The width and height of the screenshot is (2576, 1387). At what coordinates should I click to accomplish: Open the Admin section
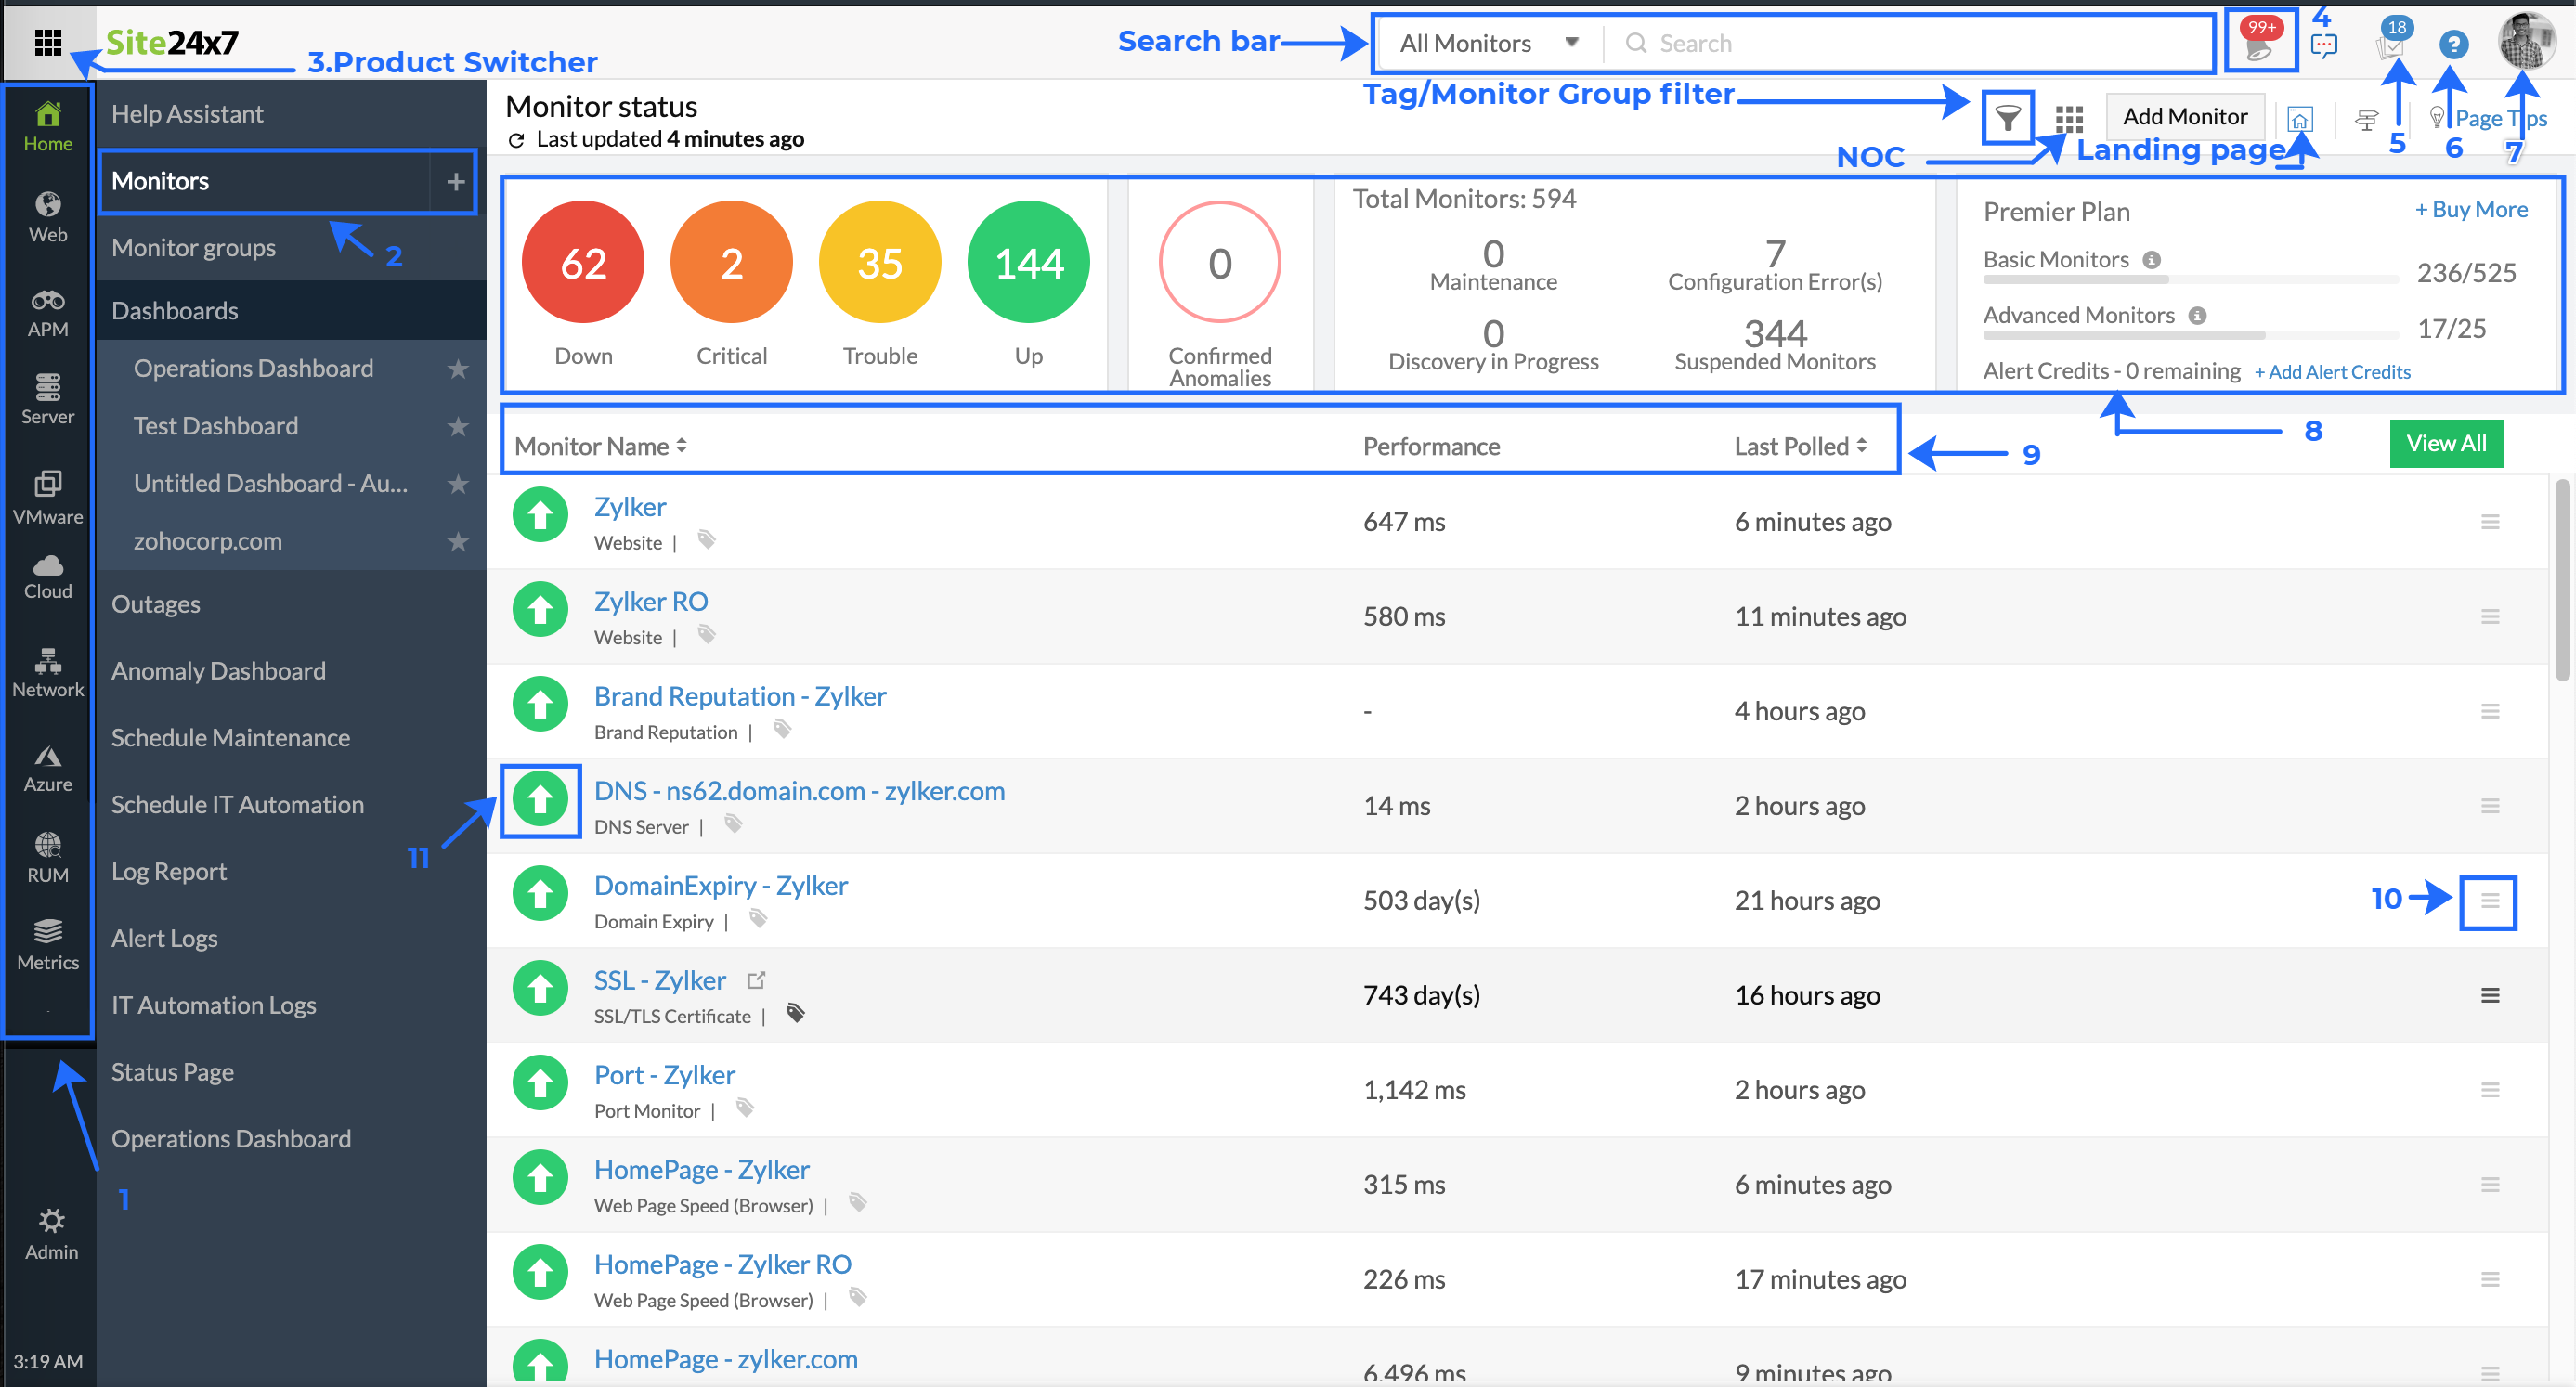[49, 1232]
